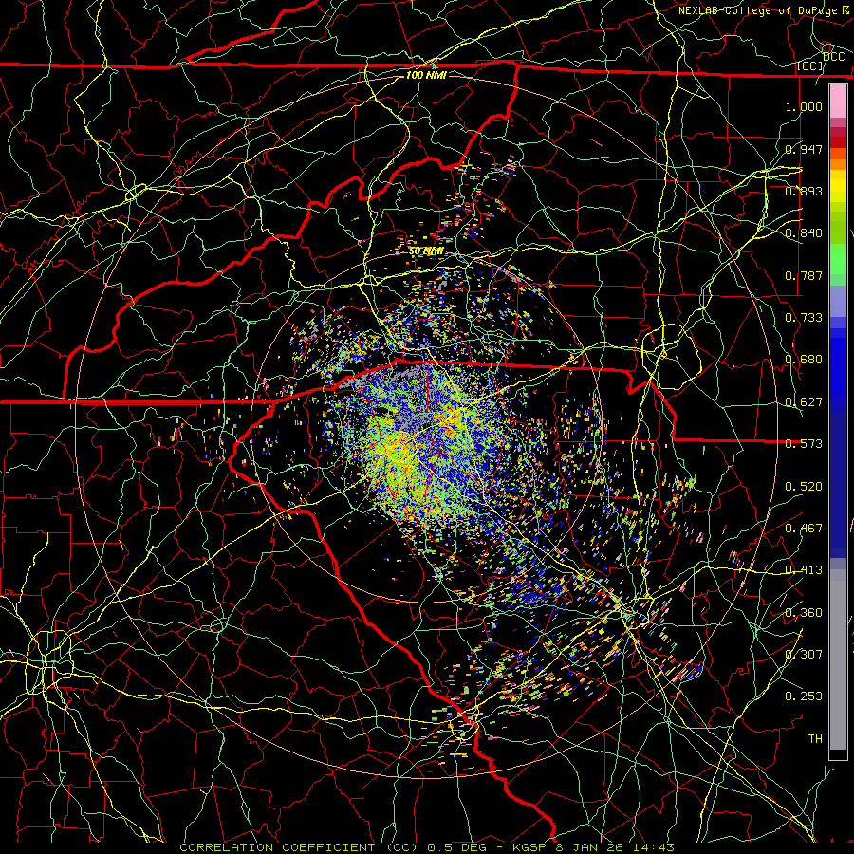Pick the gray band near 0.307
Screen dimensions: 854x854
tap(838, 659)
